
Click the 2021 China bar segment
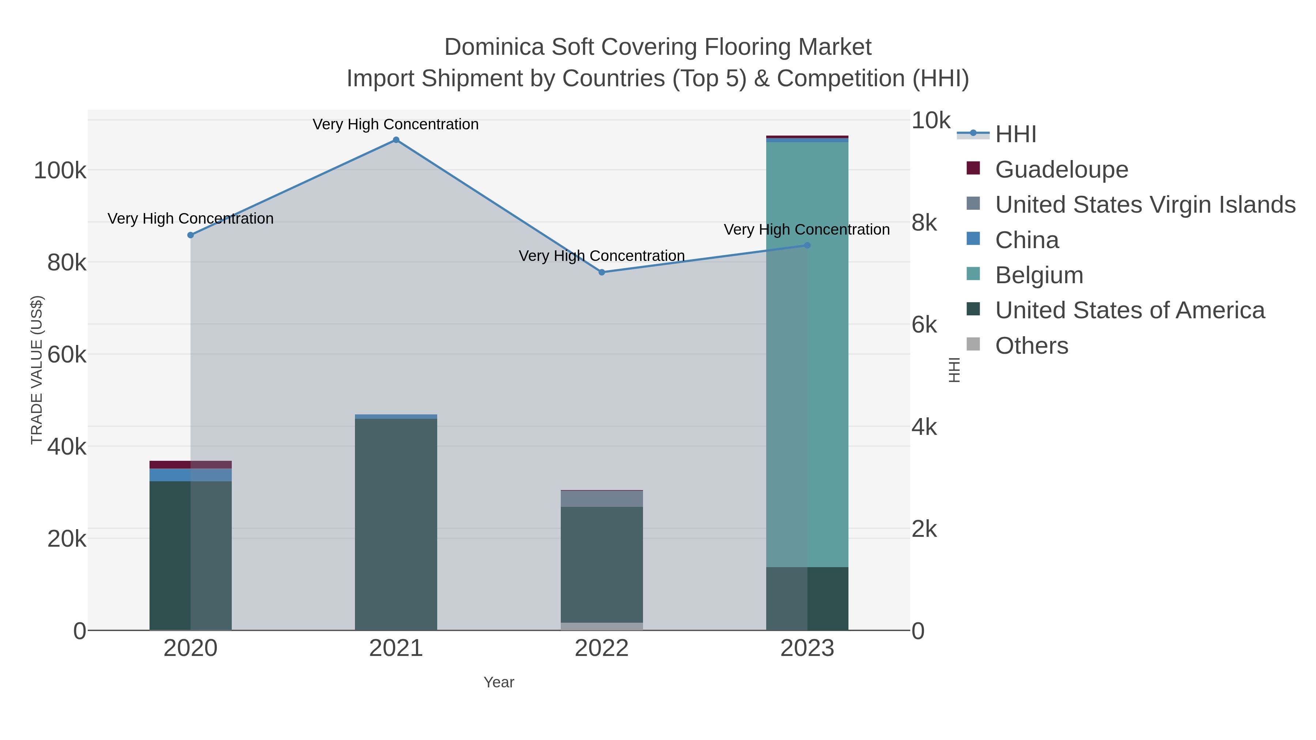point(396,417)
